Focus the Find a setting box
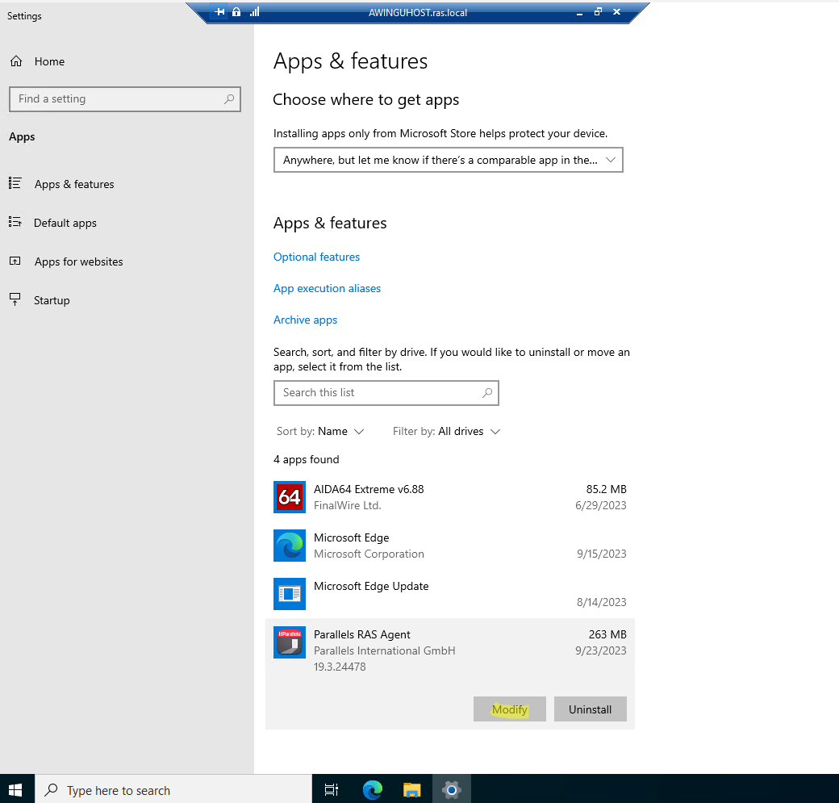The height and width of the screenshot is (803, 839). click(x=125, y=99)
